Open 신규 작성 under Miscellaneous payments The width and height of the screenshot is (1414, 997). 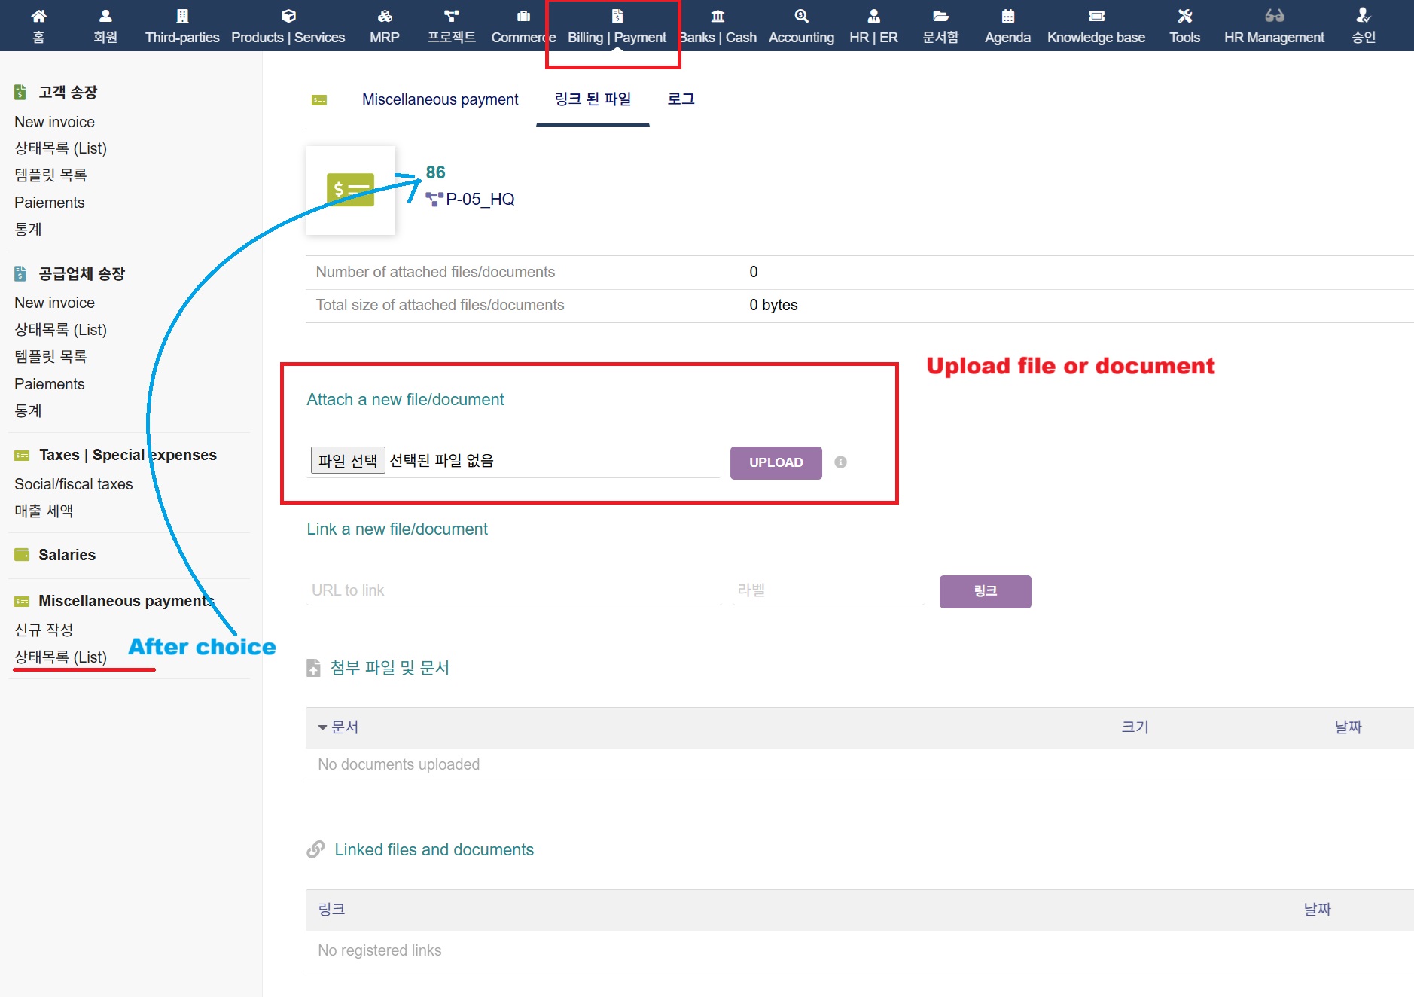click(x=44, y=630)
